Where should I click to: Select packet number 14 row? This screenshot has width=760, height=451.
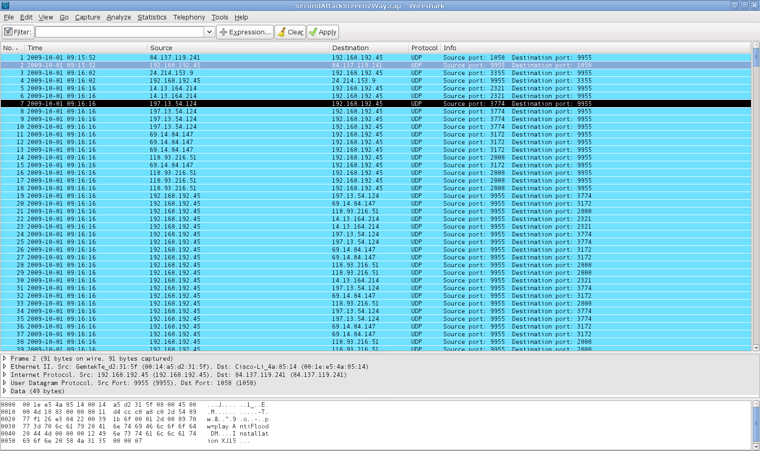(x=375, y=157)
